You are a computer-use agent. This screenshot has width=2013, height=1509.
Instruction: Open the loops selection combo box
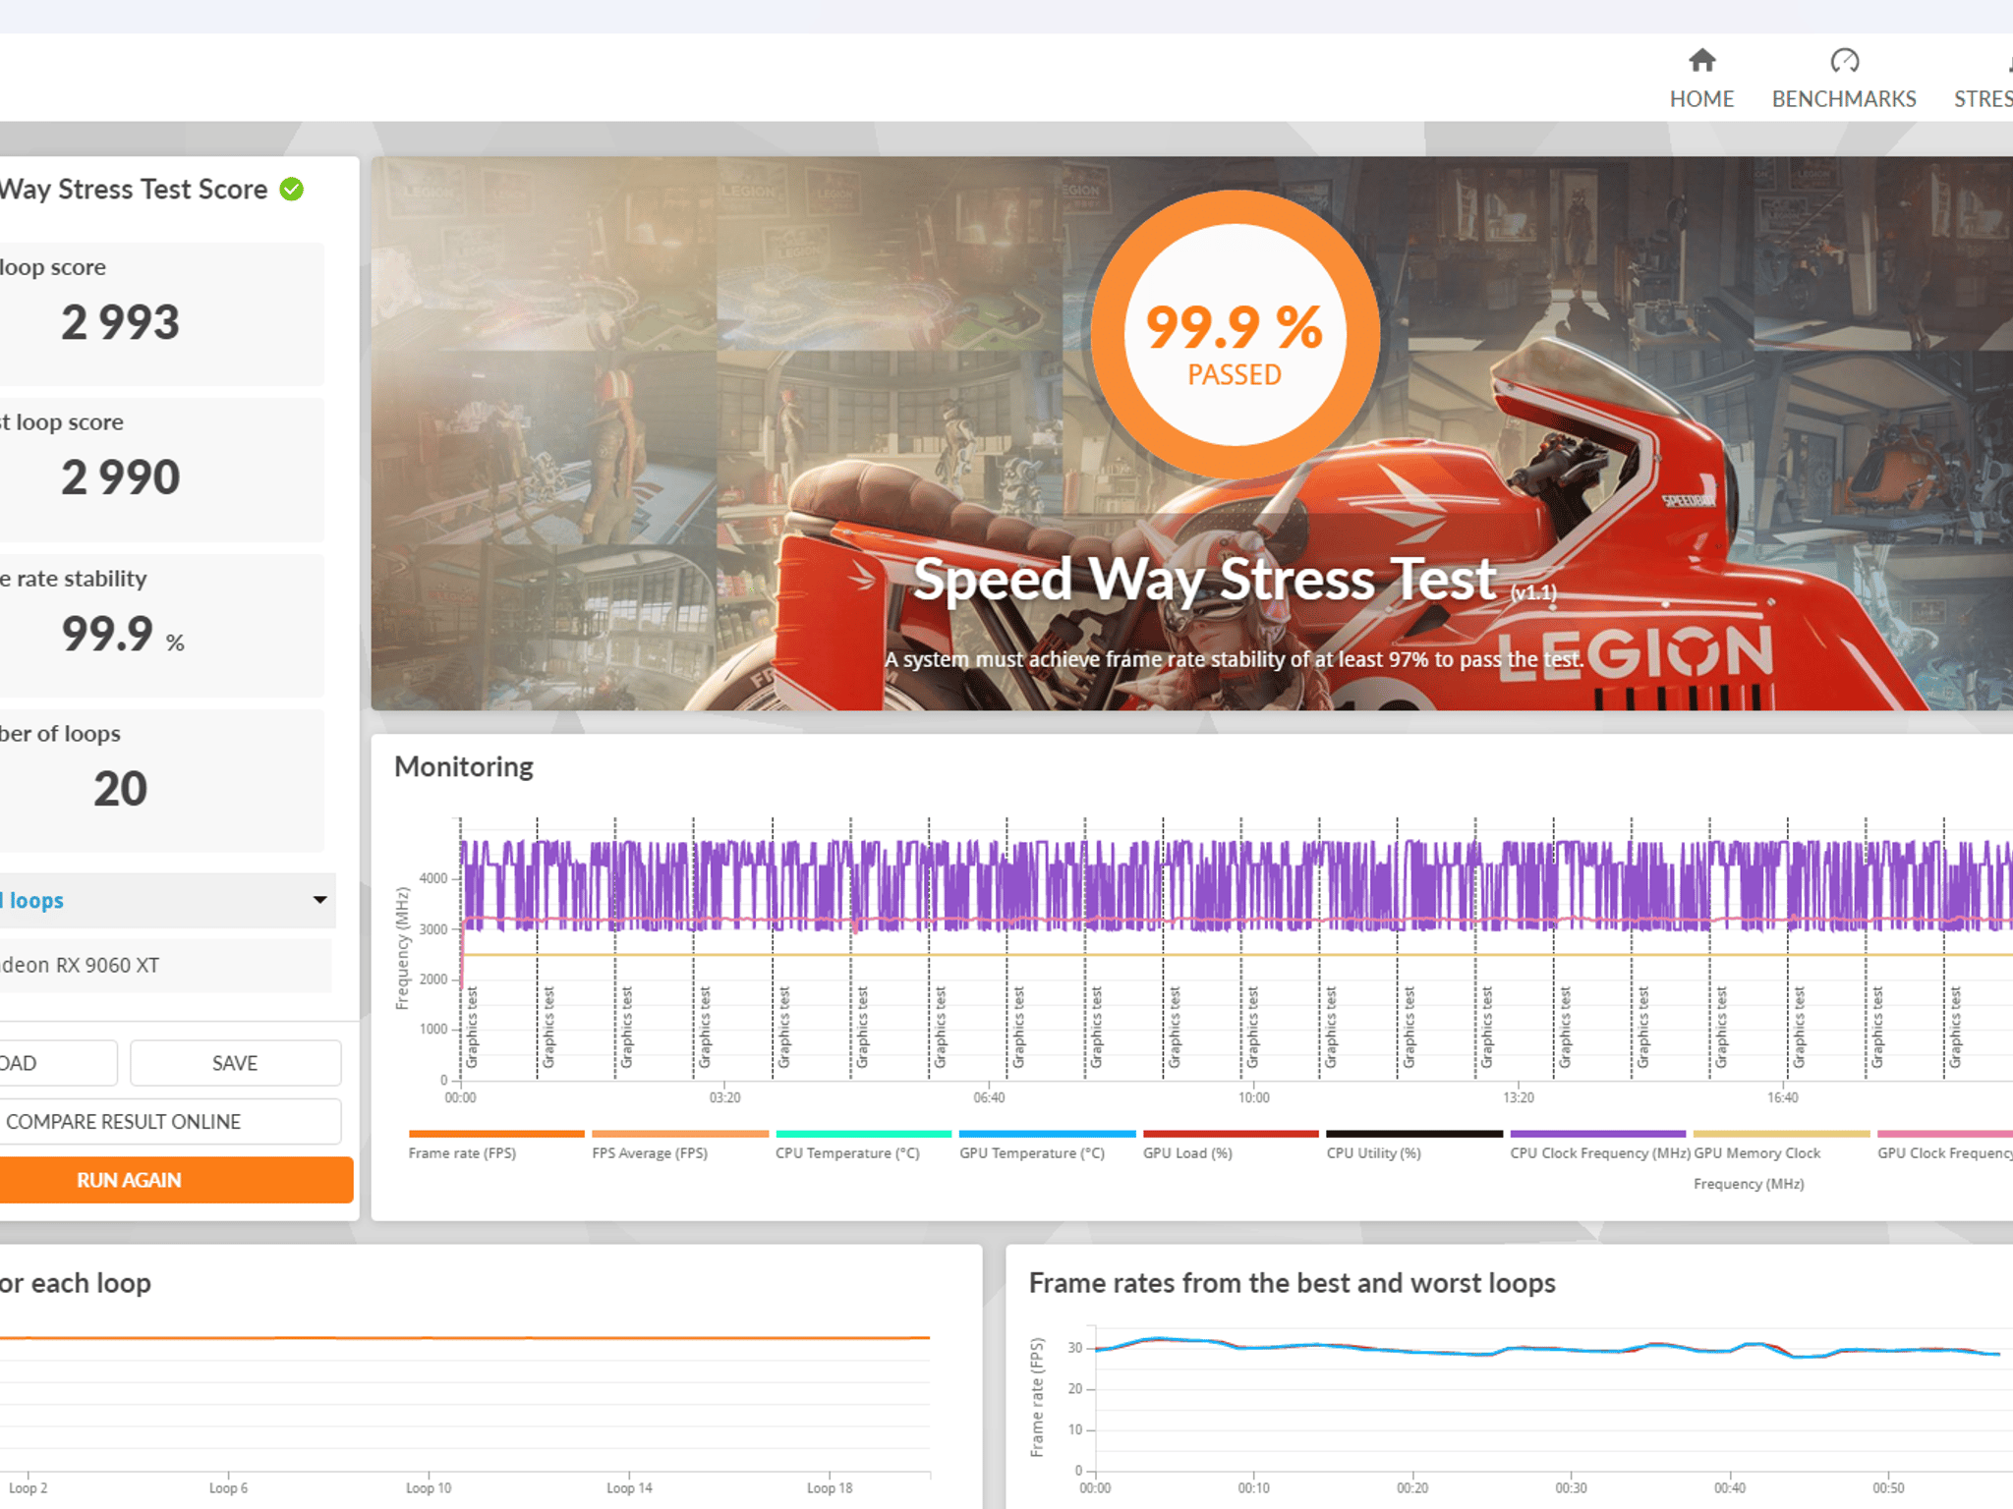click(166, 900)
